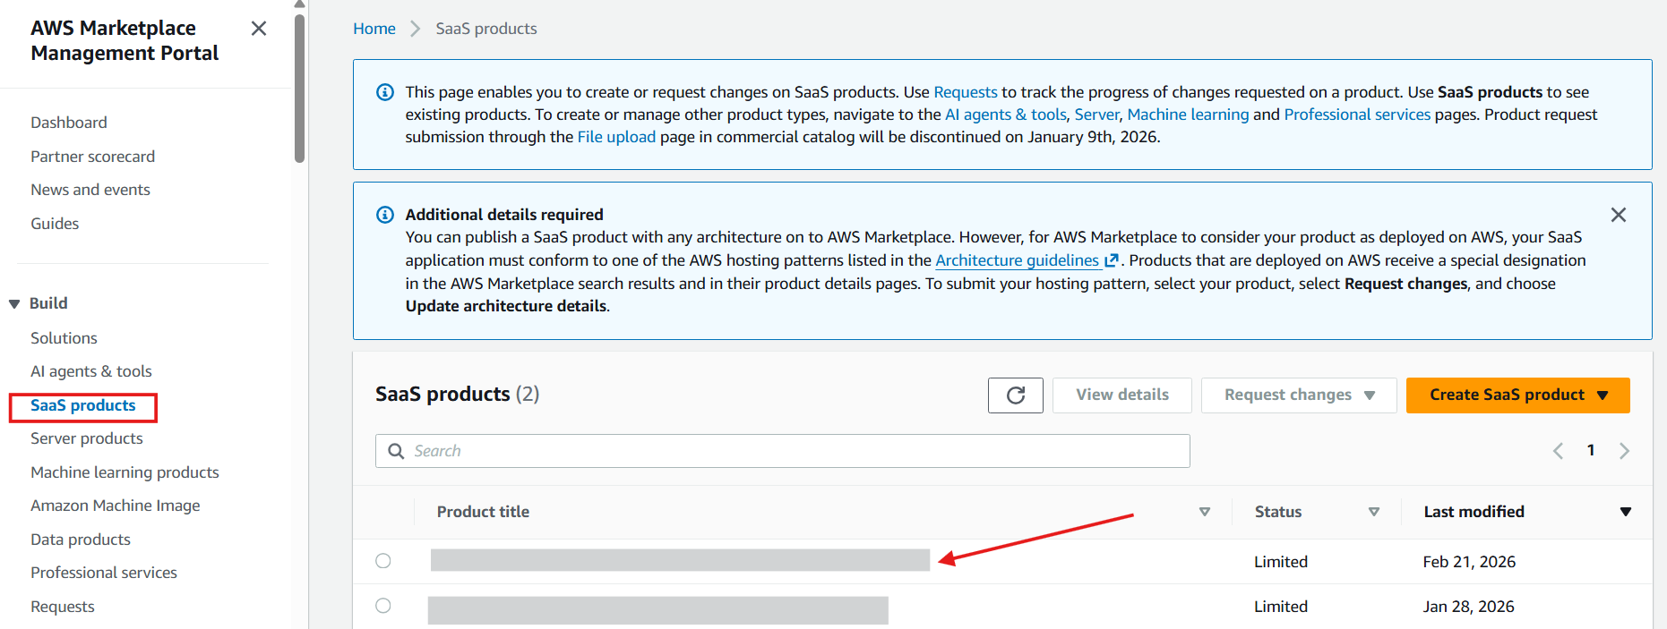1667x629 pixels.
Task: Go to the next page arrow
Action: pyautogui.click(x=1624, y=451)
